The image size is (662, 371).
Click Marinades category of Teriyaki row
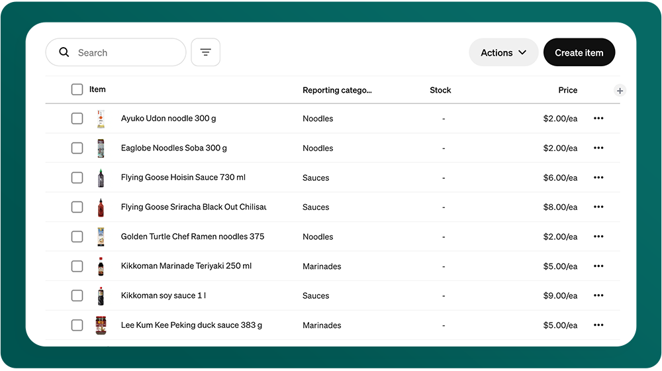(322, 266)
